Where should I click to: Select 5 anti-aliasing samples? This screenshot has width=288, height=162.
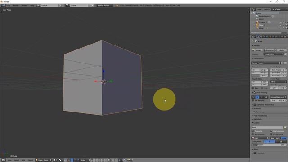point(253,97)
